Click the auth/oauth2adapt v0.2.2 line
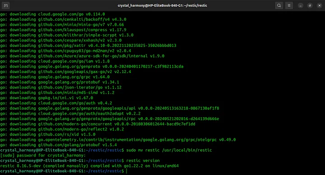This screenshot has height=175, width=325. coord(70,114)
